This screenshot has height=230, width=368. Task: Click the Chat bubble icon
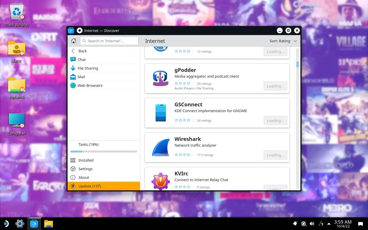(x=73, y=60)
